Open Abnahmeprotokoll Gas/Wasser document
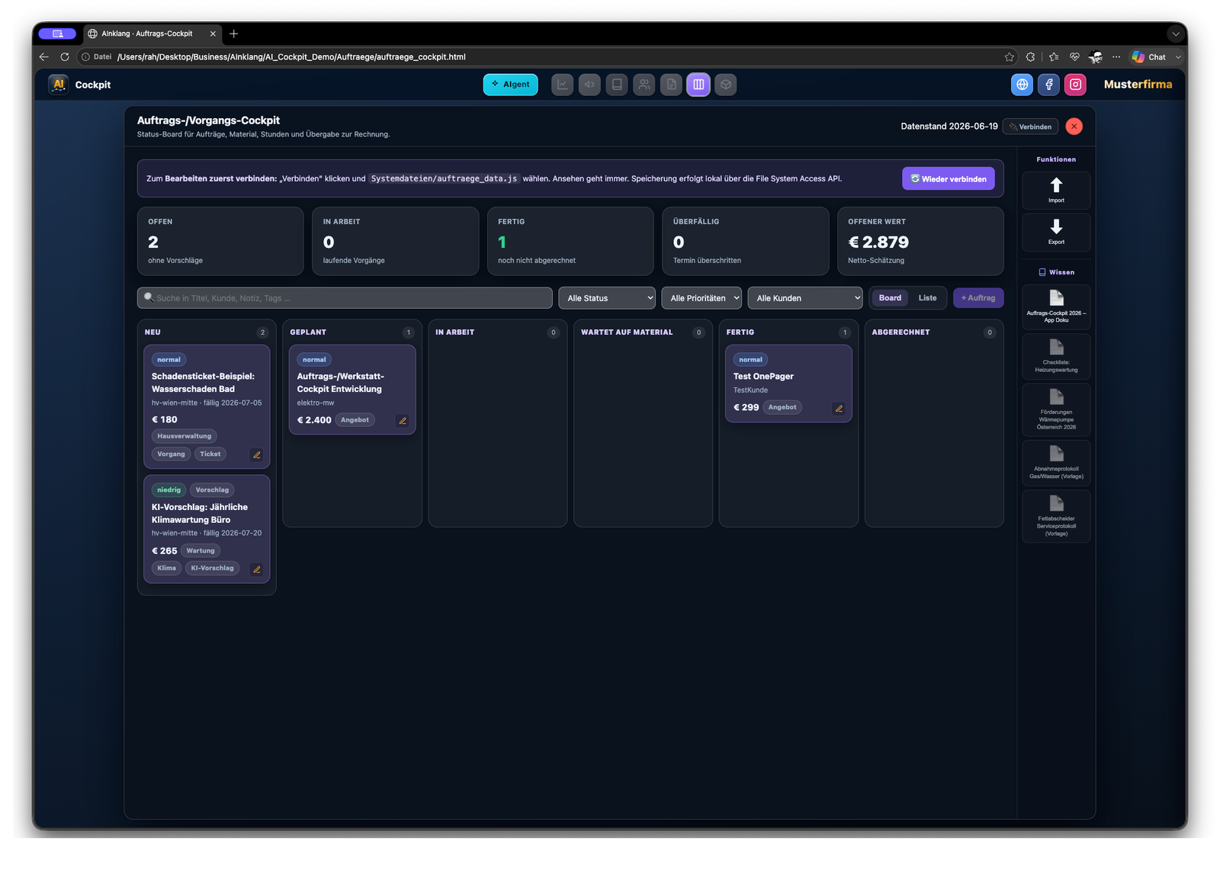This screenshot has height=873, width=1220. (1056, 463)
